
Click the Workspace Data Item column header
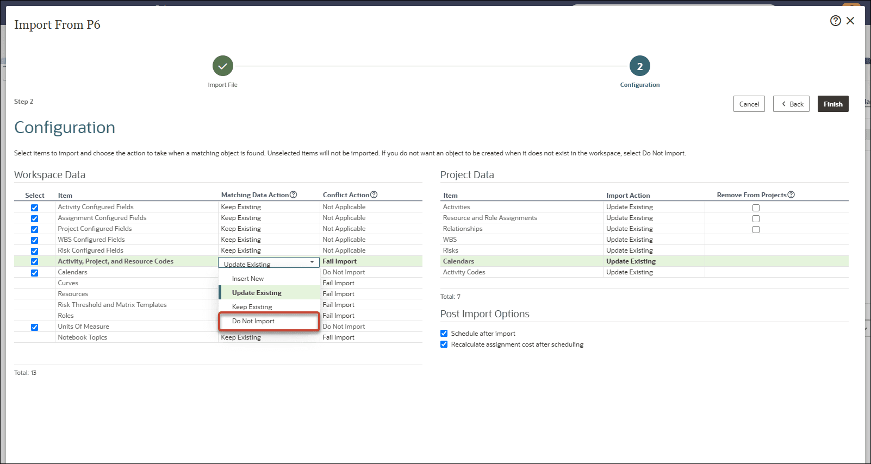(65, 196)
